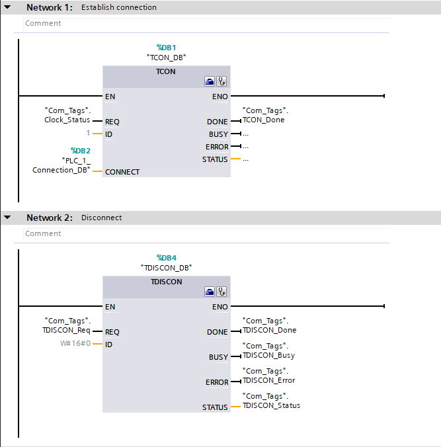Click the W#16#0 ID value on TDISCON
The image size is (441, 447).
75,345
